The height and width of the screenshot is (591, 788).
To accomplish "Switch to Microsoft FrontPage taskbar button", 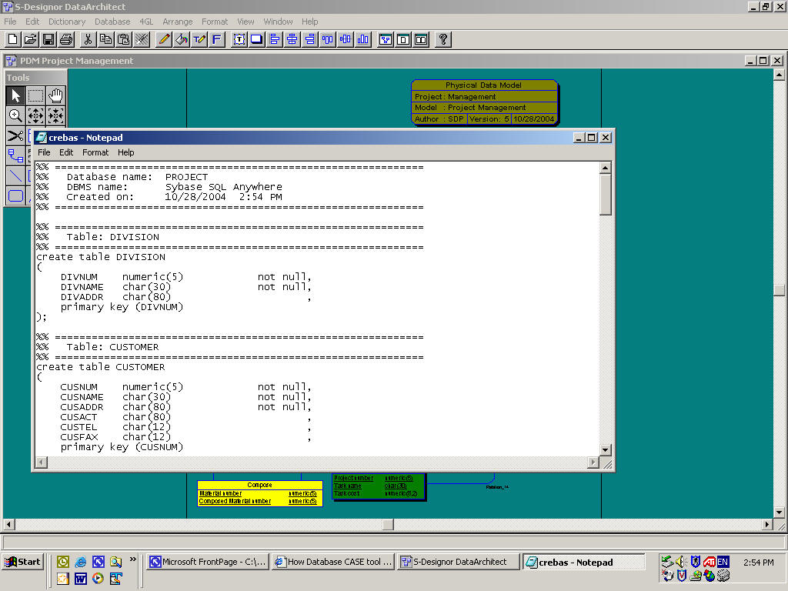I will 208,562.
